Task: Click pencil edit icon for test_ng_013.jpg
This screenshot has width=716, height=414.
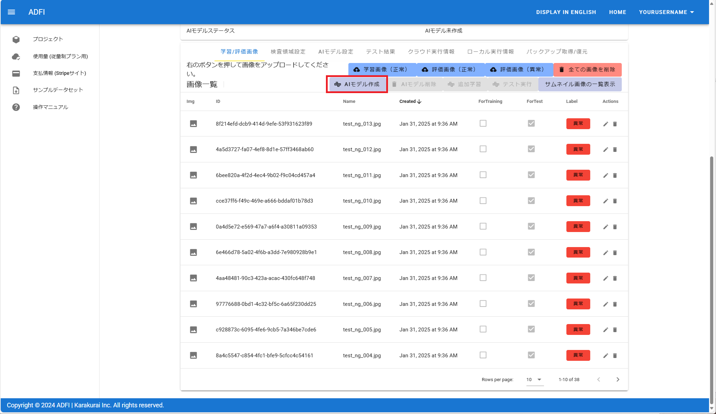Action: tap(605, 124)
